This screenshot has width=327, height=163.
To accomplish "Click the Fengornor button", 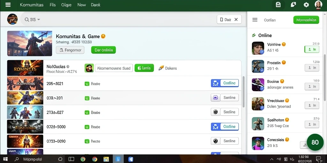I will 70,50.
